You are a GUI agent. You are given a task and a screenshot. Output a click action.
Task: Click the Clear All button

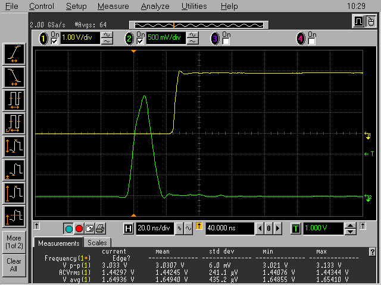[14, 265]
